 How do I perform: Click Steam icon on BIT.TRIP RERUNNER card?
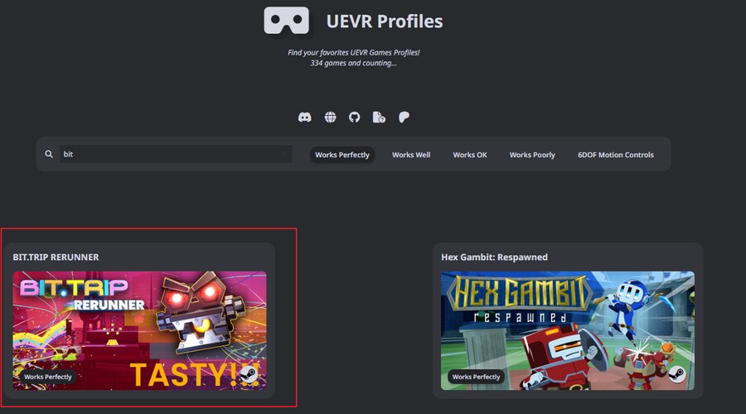point(249,374)
